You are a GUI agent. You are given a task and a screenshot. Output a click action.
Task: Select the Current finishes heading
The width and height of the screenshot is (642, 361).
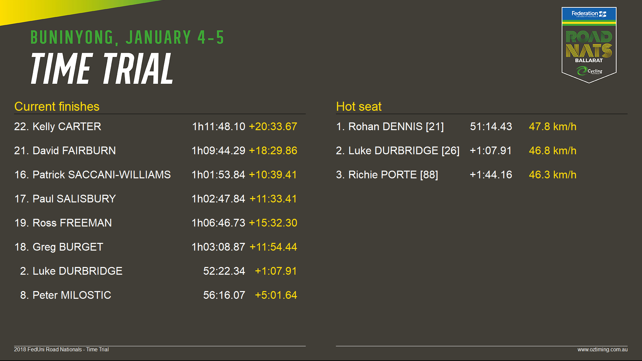point(57,106)
